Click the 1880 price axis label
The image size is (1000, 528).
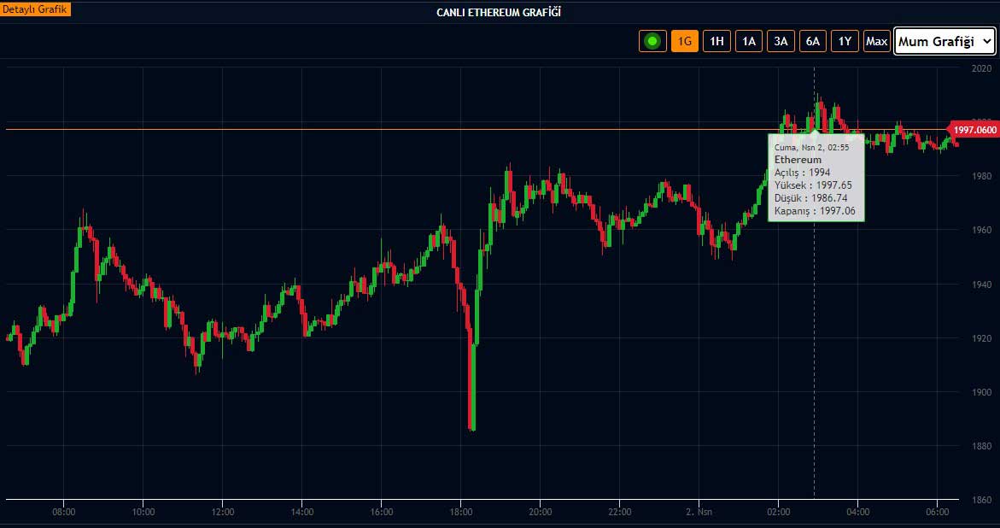click(981, 446)
